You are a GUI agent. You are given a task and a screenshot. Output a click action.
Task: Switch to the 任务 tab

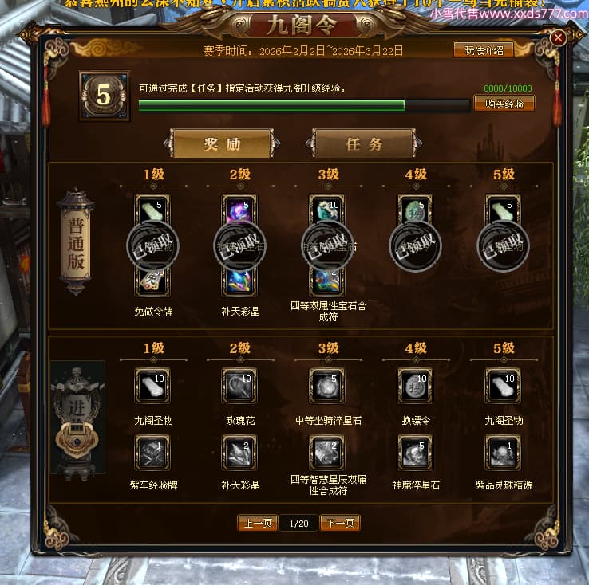click(x=364, y=143)
